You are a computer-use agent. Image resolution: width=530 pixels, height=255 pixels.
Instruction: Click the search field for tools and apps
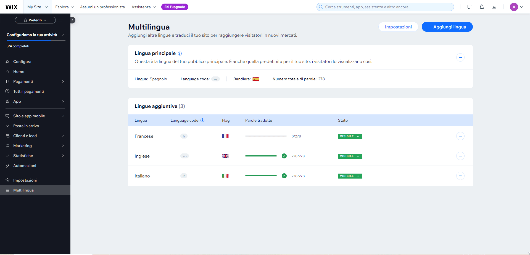coord(385,7)
